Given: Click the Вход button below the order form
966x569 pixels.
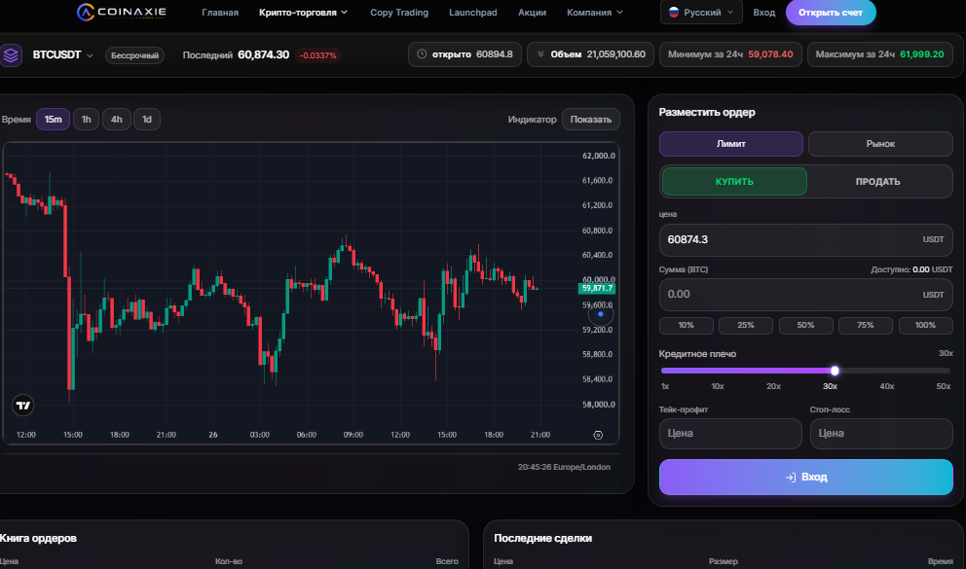Looking at the screenshot, I should pos(806,478).
